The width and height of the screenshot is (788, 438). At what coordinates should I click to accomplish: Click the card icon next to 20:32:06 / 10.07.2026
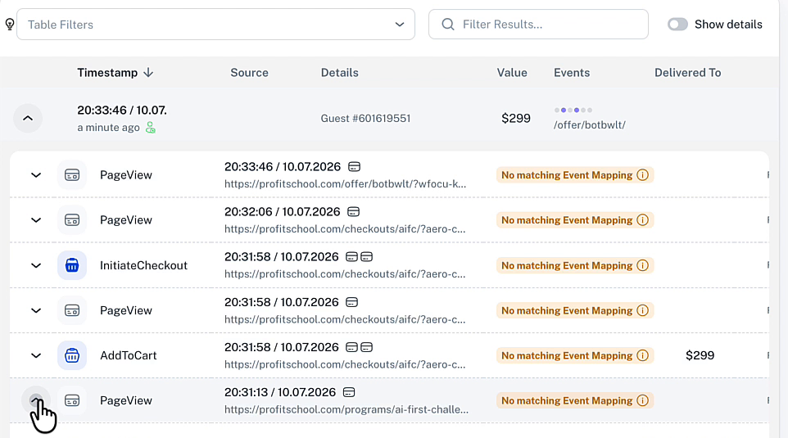[x=354, y=211]
